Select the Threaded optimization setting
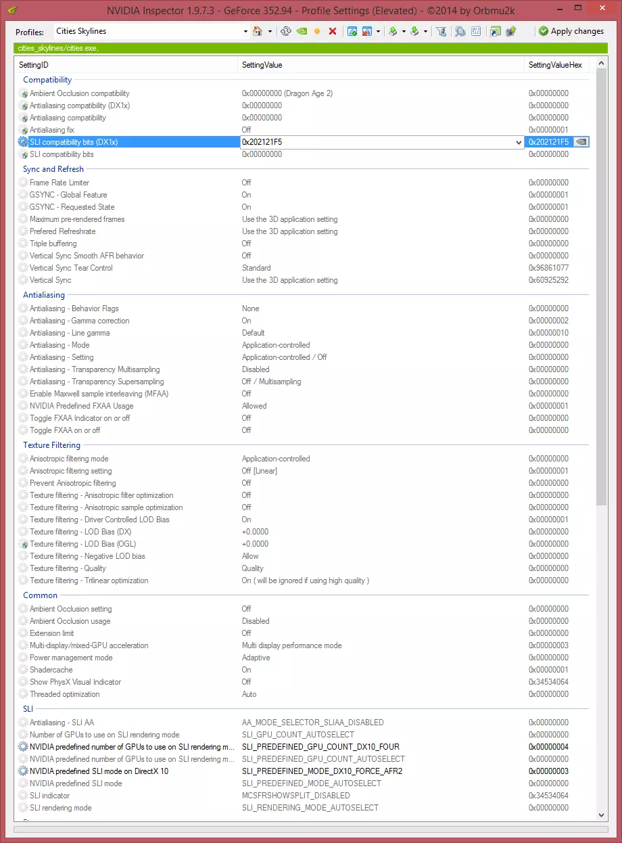Screen dimensions: 622x843 (302, 694)
